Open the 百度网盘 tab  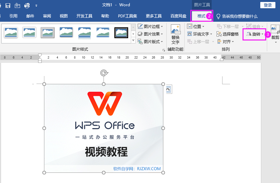(178, 16)
